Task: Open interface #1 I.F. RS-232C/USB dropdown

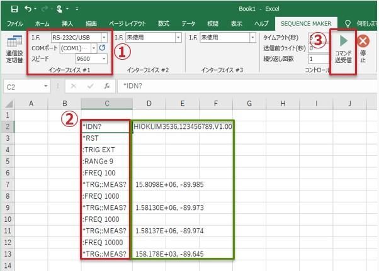Action: pyautogui.click(x=104, y=37)
